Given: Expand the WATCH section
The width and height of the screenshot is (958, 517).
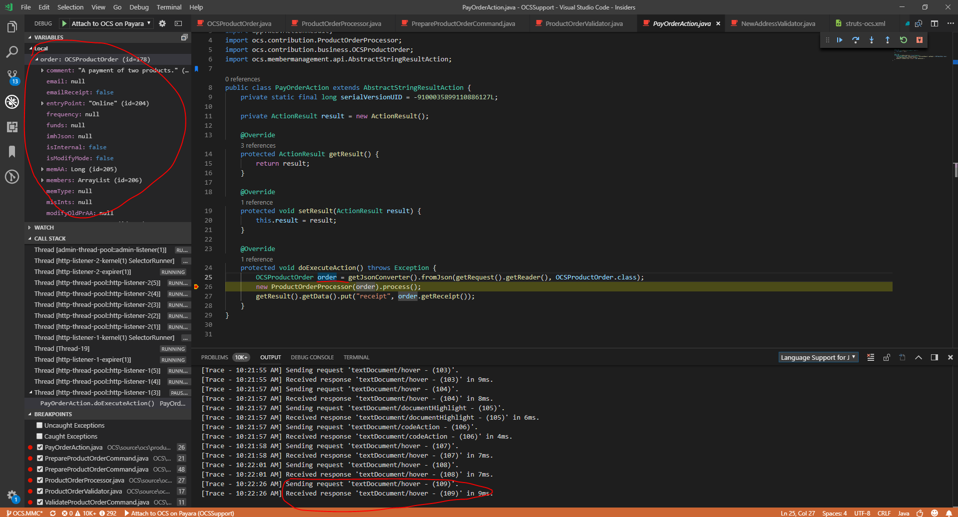Looking at the screenshot, I should click(30, 227).
